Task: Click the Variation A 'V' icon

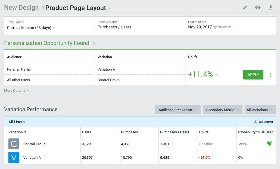Action: (14, 157)
